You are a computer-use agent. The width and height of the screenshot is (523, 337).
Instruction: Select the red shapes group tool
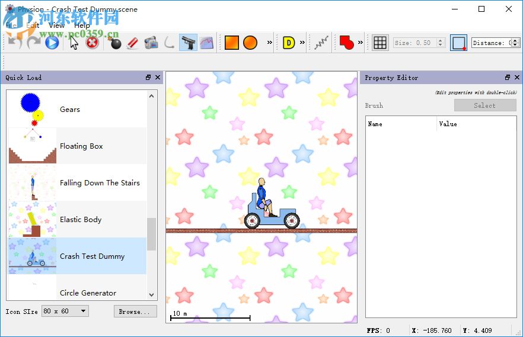tap(346, 43)
